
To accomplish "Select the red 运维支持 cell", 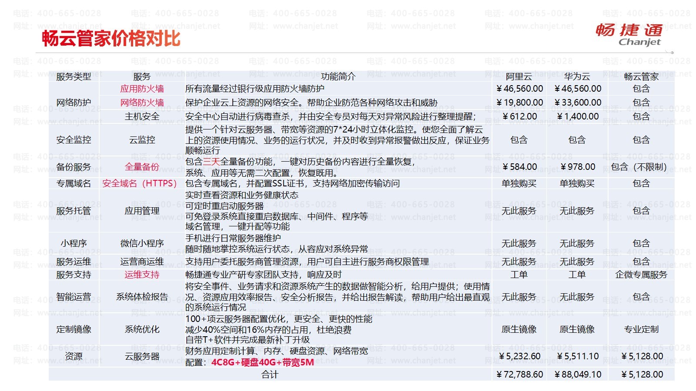I will [142, 275].
